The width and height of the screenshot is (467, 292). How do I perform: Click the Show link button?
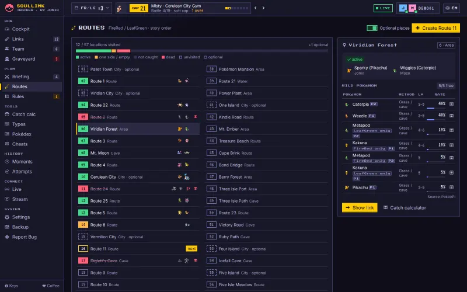pyautogui.click(x=360, y=208)
